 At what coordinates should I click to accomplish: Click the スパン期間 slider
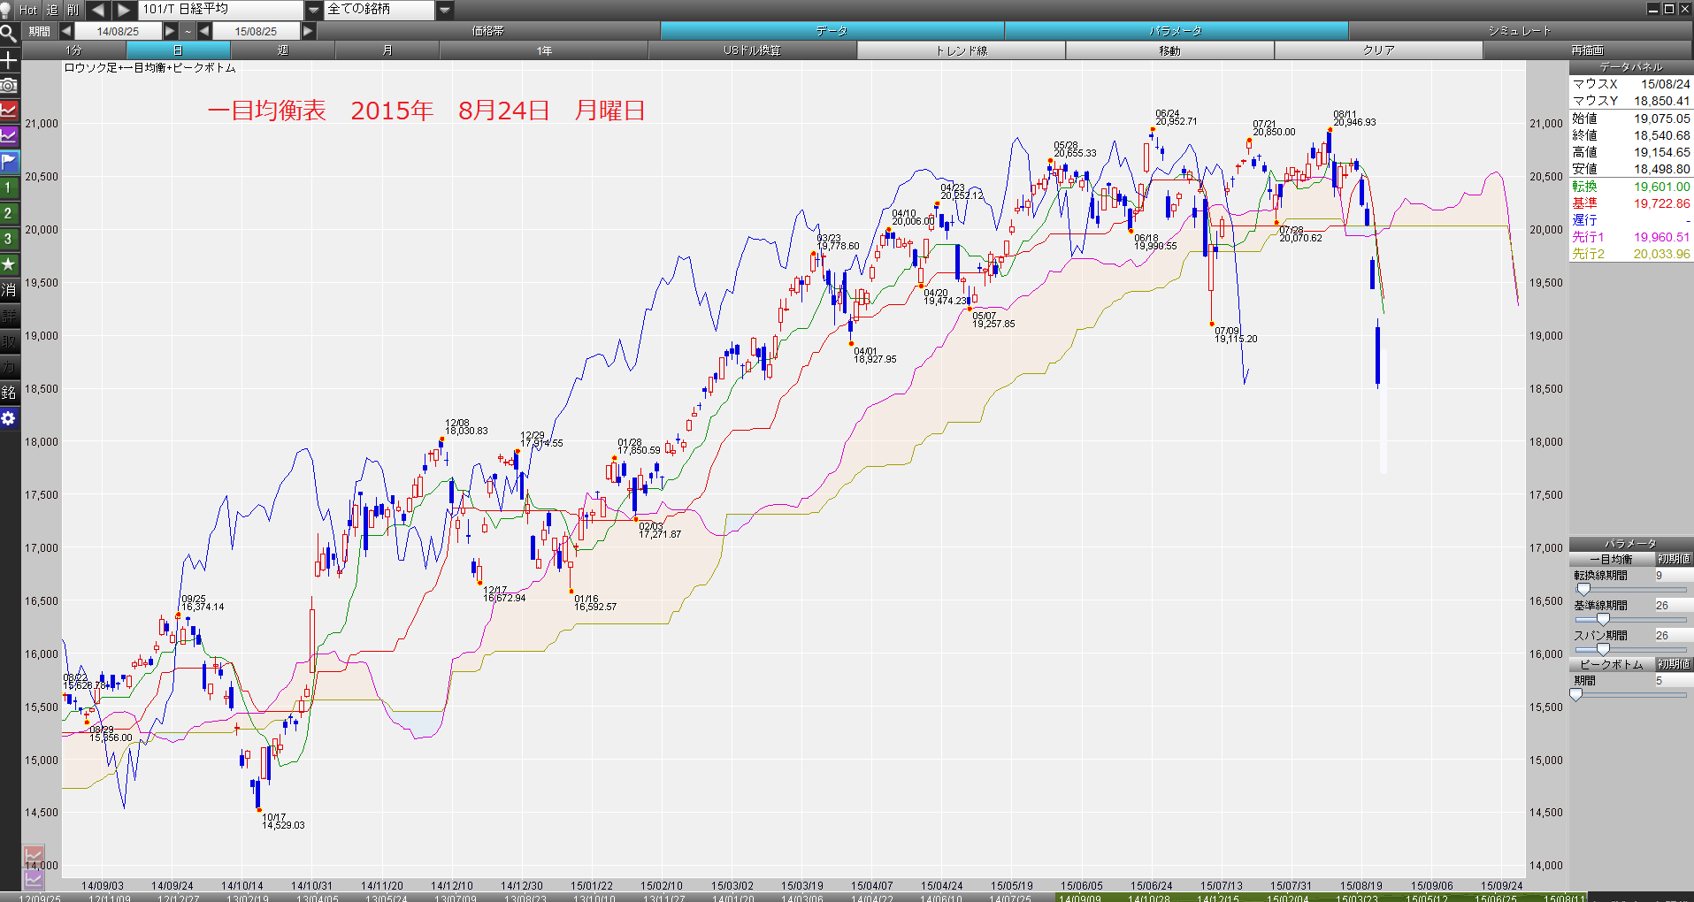[1630, 650]
